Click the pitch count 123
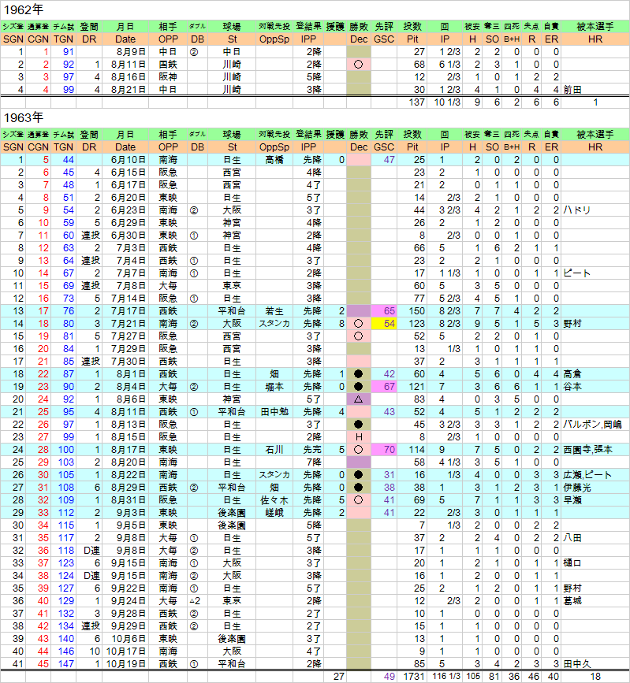630x683 pixels. tap(412, 324)
